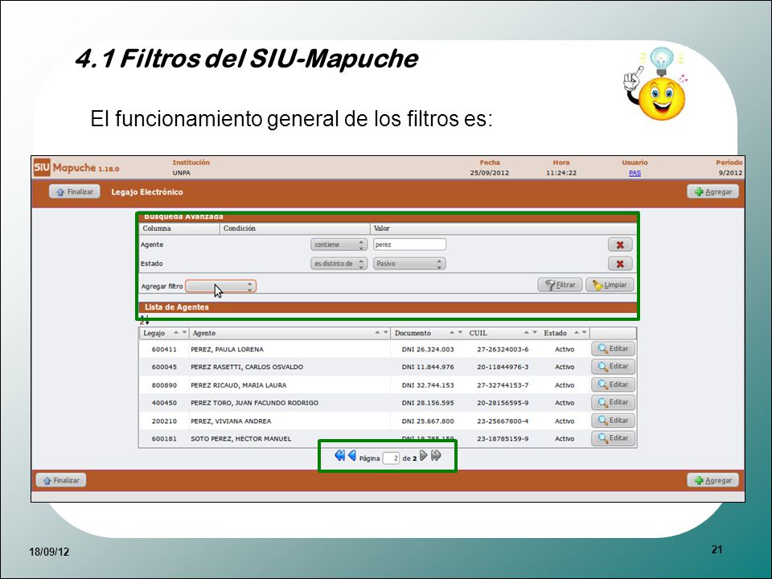Click the lightbulb smiley image on the slide
The width and height of the screenshot is (772, 579).
point(655,83)
